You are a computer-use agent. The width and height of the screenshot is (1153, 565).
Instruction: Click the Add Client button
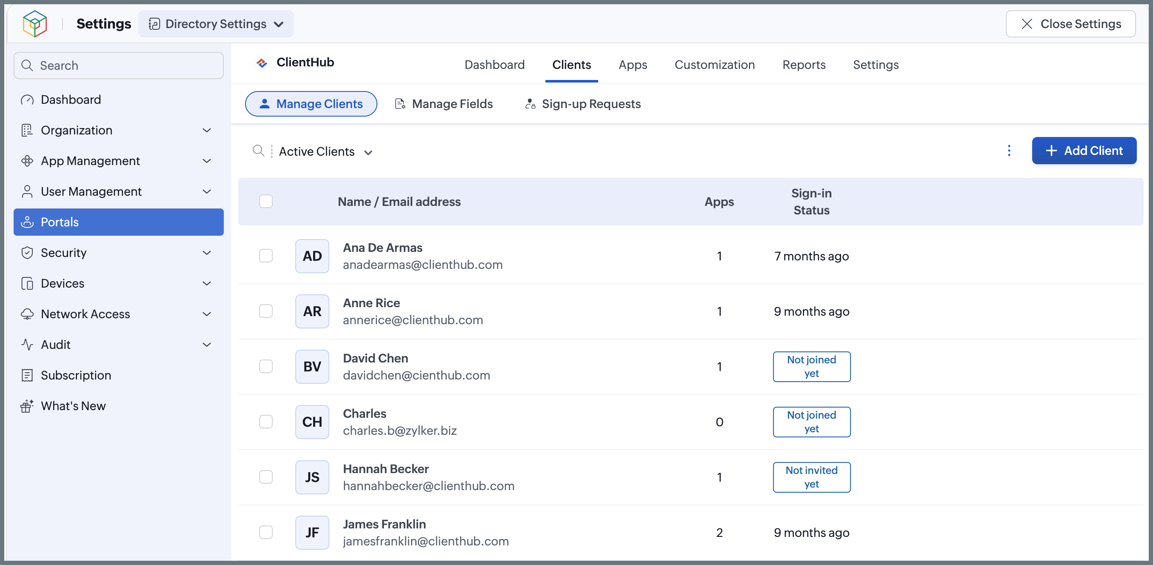coord(1084,151)
